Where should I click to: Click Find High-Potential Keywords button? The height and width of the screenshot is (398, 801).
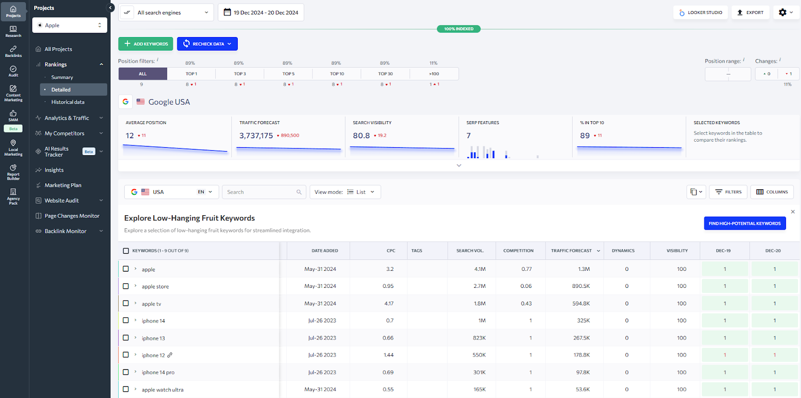pos(744,223)
